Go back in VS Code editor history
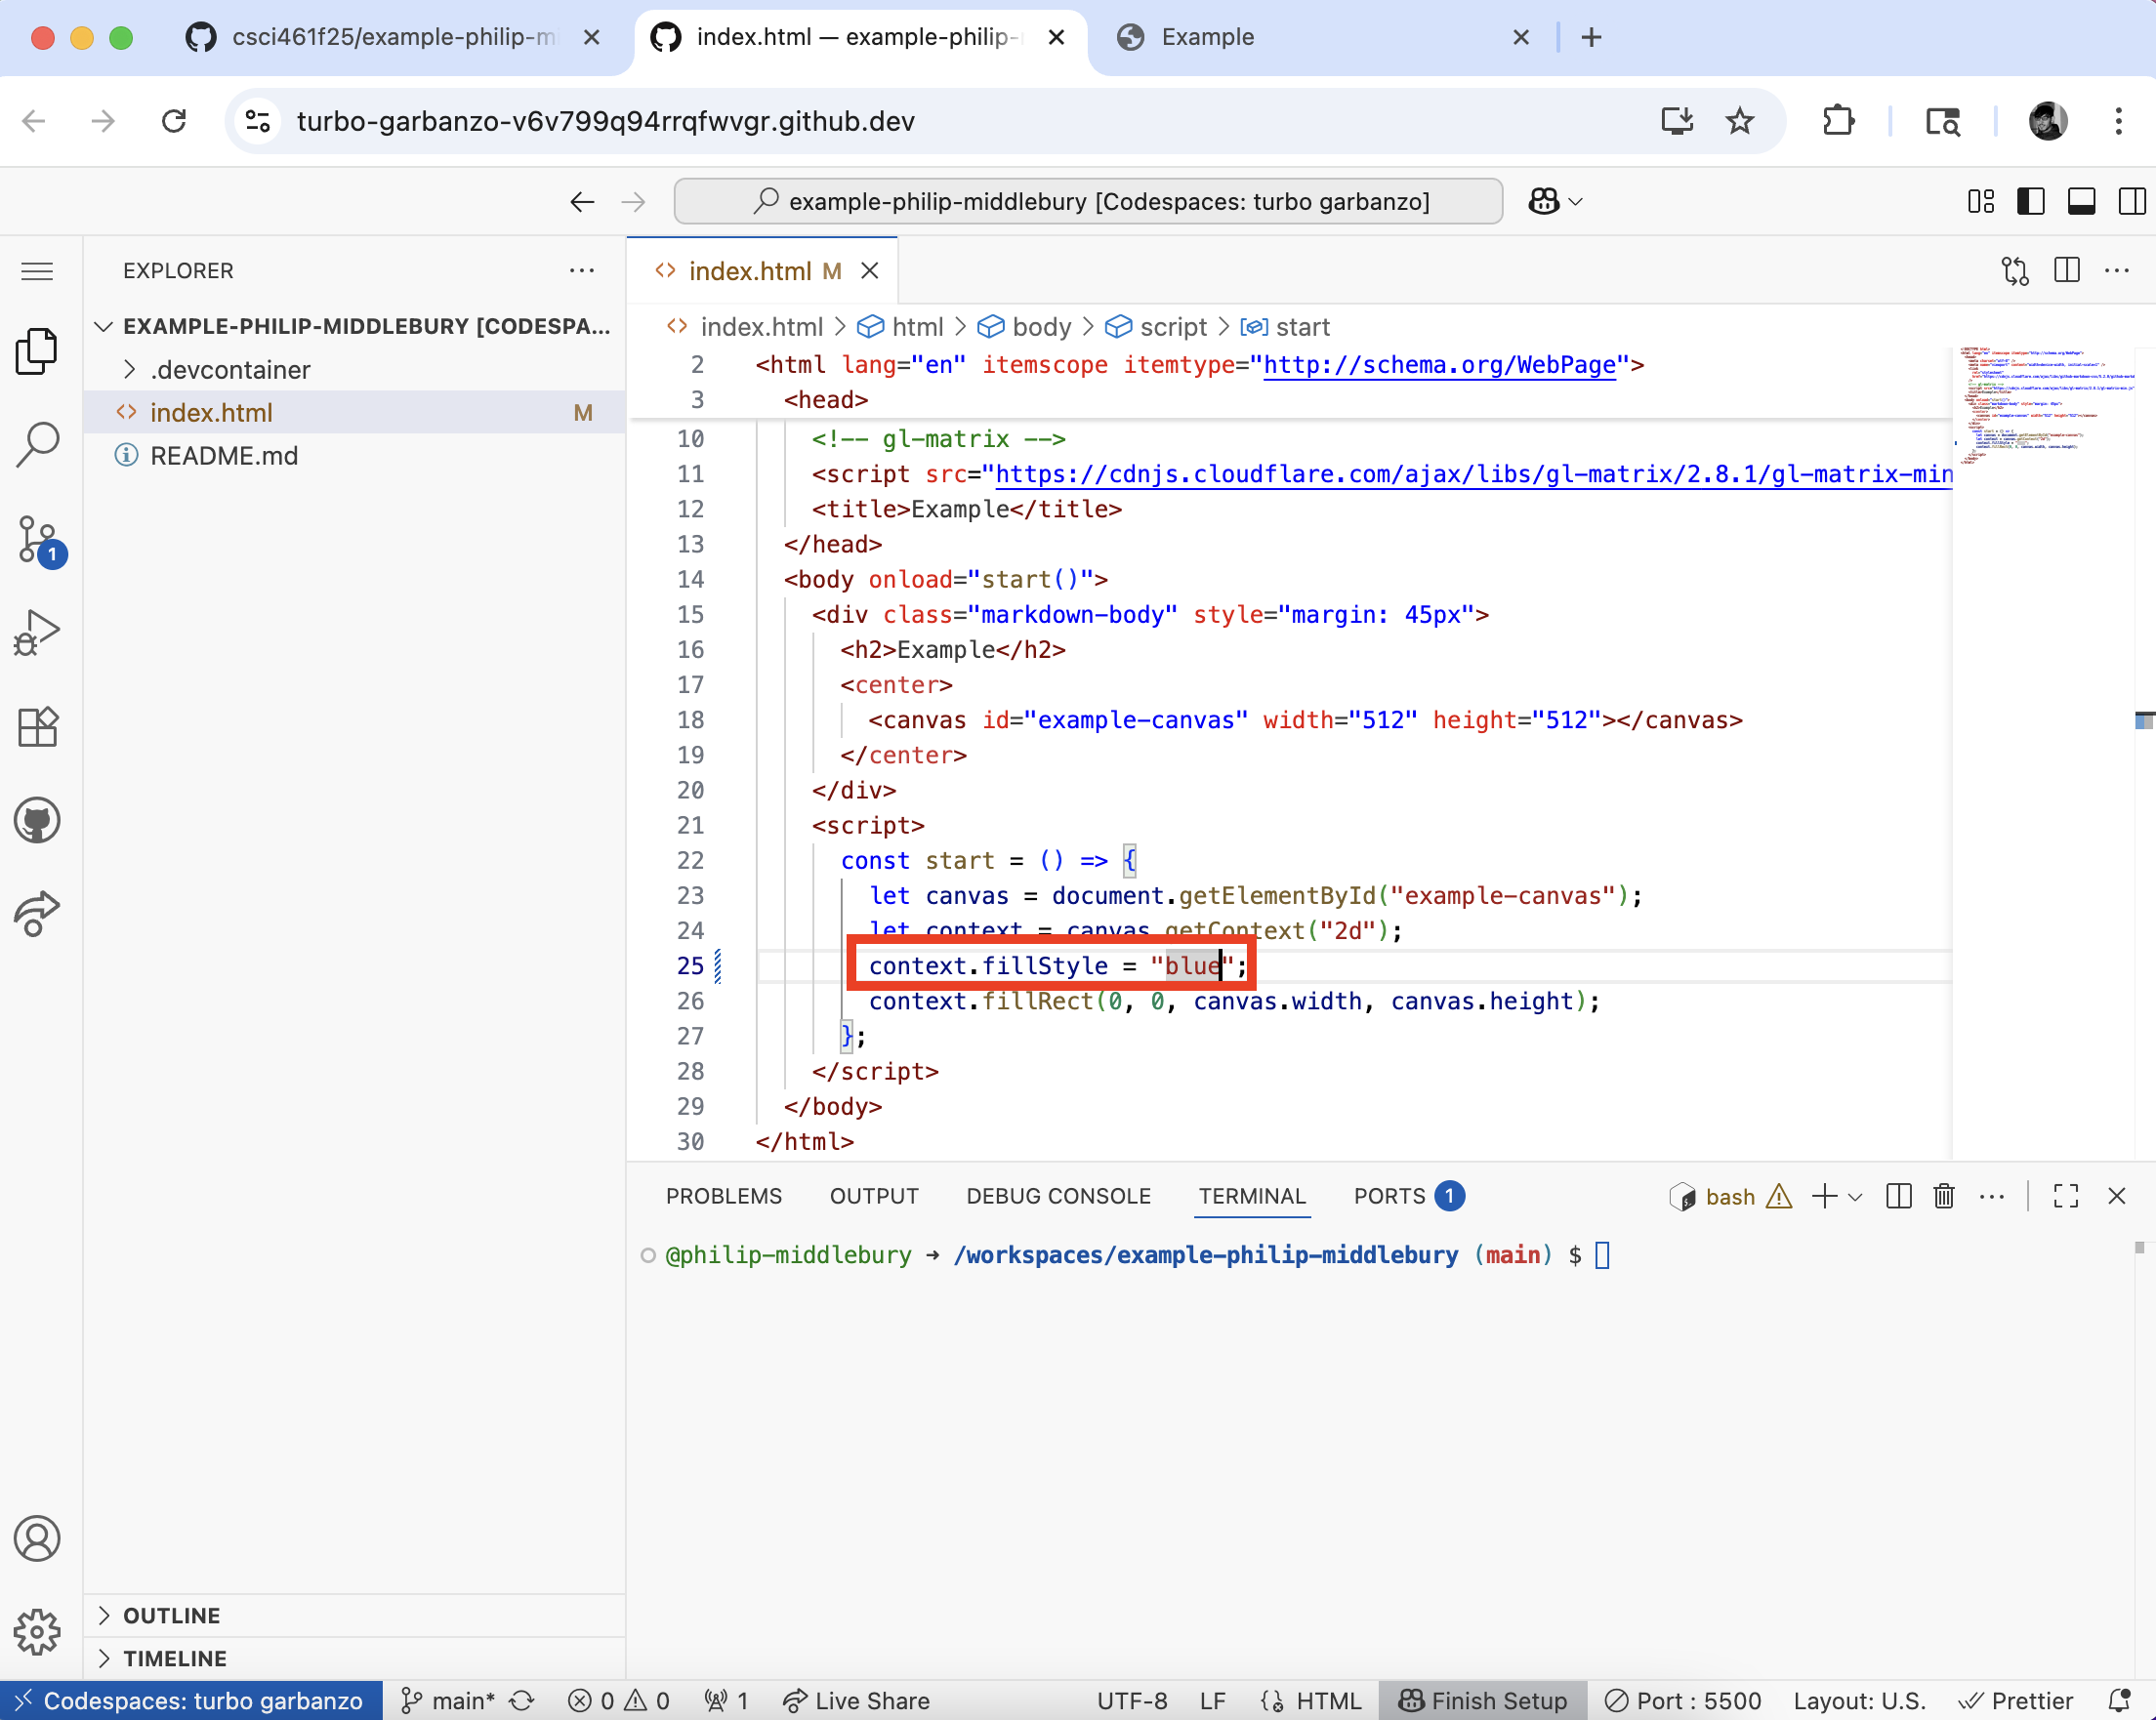The image size is (2156, 1720). pyautogui.click(x=582, y=201)
